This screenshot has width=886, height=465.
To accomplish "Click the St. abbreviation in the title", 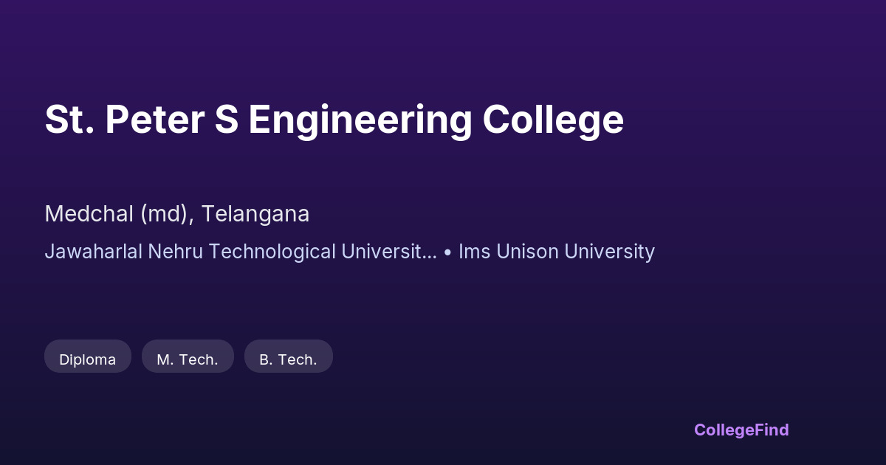I will click(x=69, y=120).
